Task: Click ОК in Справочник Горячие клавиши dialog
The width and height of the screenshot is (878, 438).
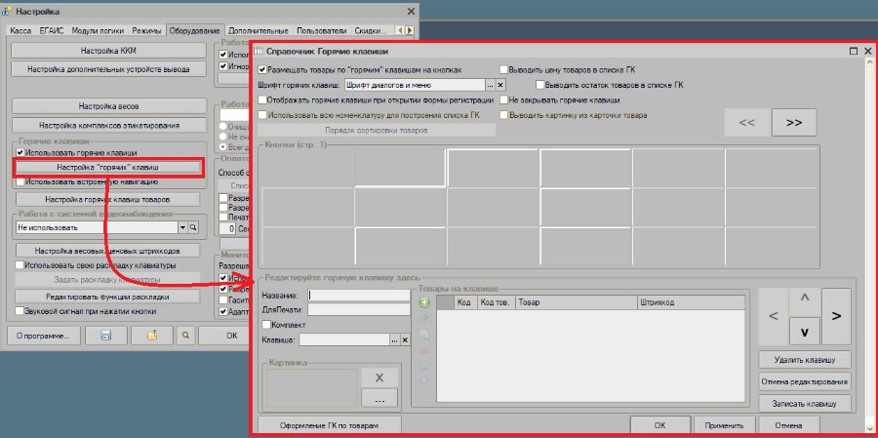Action: [x=660, y=425]
